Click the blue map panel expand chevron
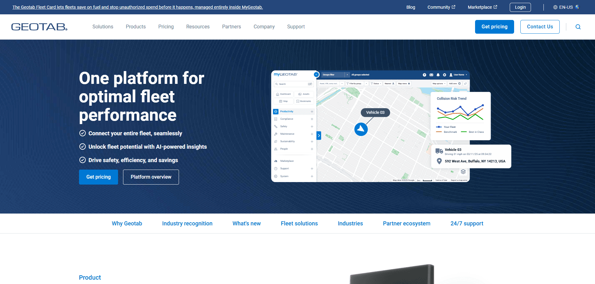This screenshot has width=595, height=284. pyautogui.click(x=319, y=136)
